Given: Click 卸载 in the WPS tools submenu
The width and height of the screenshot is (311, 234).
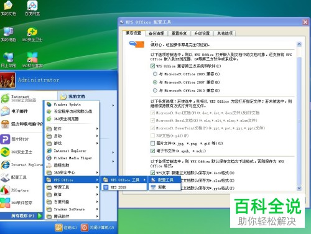Looking at the screenshot, I should point(165,187).
